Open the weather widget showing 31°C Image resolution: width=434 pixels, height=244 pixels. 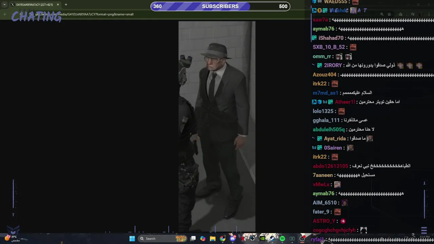[12, 238]
